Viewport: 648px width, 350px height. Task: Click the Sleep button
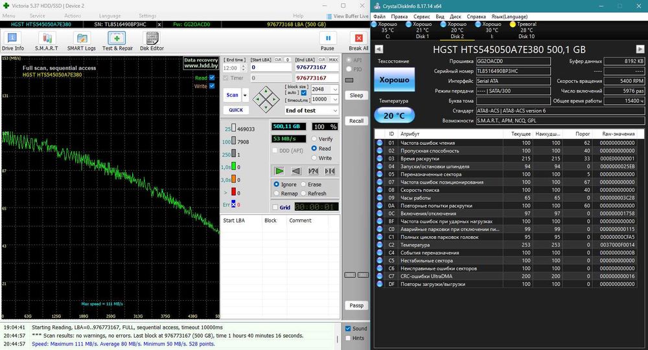click(356, 95)
